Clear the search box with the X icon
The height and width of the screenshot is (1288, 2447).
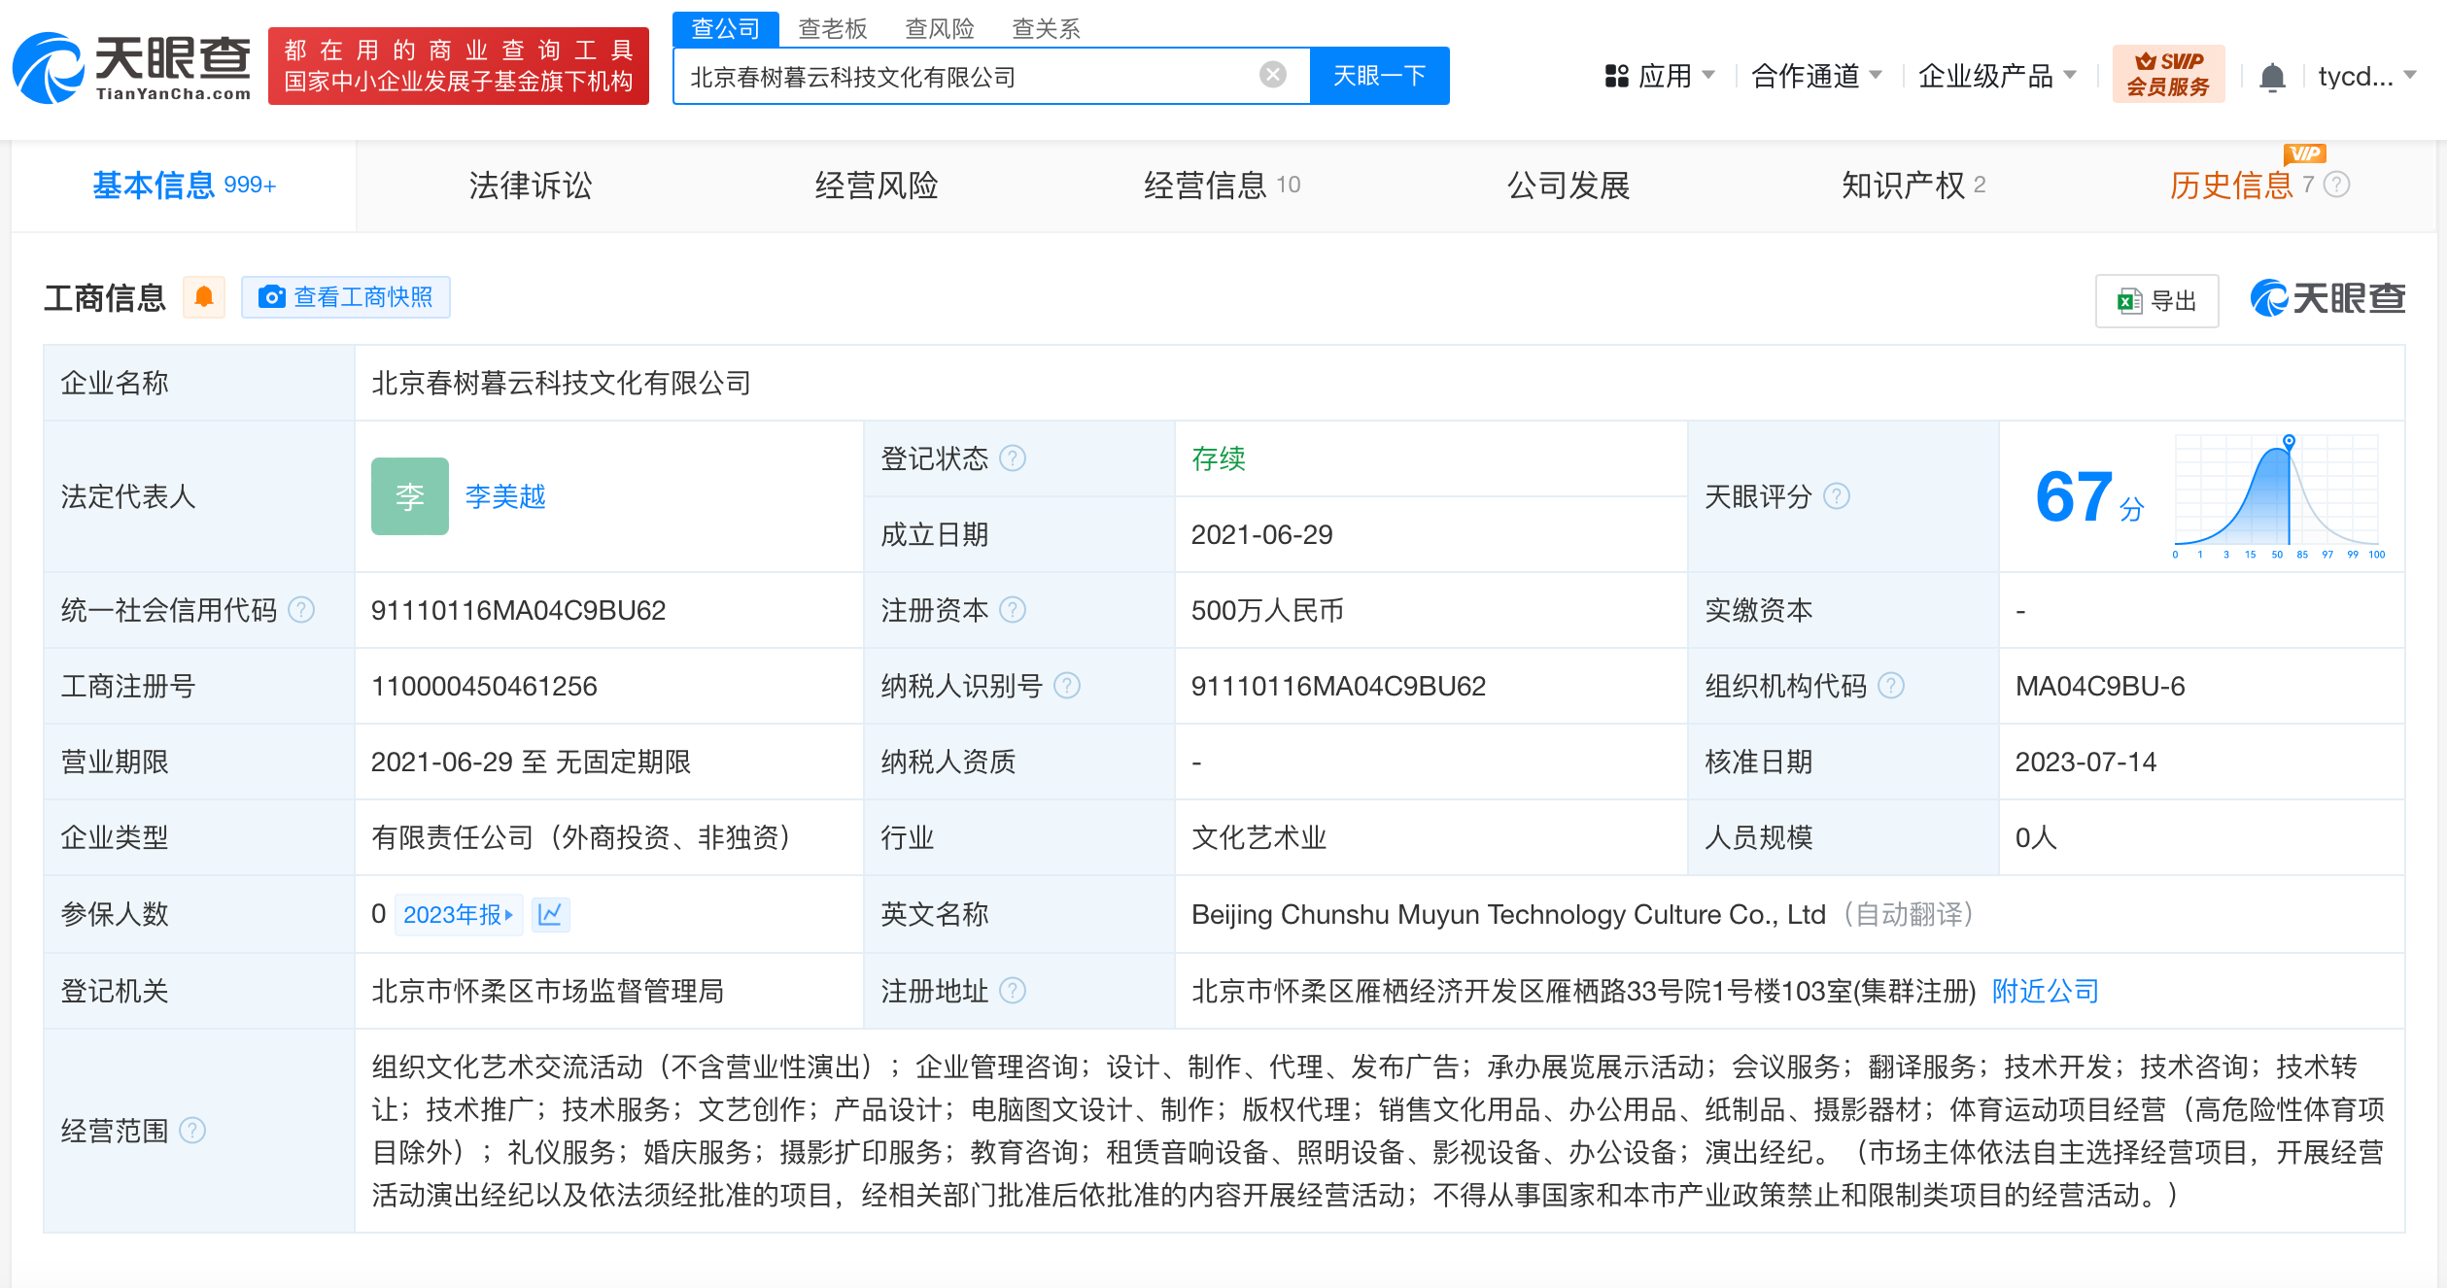click(x=1272, y=75)
